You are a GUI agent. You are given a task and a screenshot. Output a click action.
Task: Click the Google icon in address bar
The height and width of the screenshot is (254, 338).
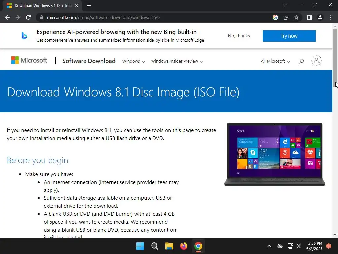[x=275, y=17]
